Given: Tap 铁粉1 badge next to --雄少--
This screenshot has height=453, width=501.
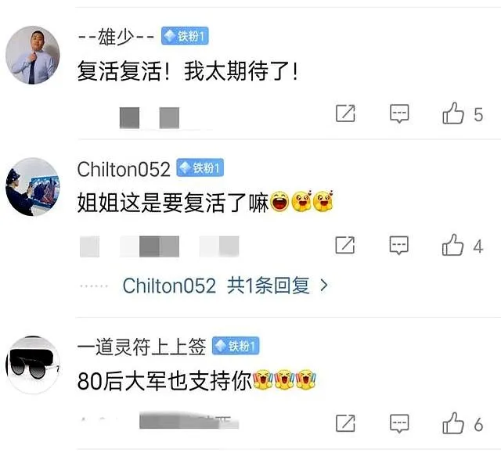Looking at the screenshot, I should tap(185, 36).
